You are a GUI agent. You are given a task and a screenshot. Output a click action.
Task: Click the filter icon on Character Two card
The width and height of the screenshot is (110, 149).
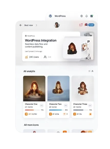[x=64, y=114]
